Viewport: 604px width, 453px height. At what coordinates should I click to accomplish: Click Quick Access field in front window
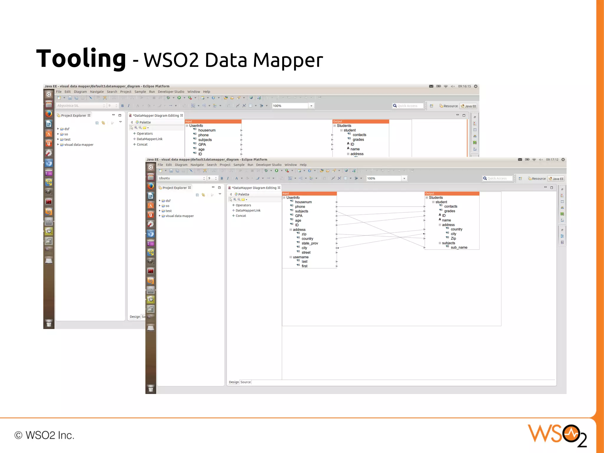tap(498, 178)
